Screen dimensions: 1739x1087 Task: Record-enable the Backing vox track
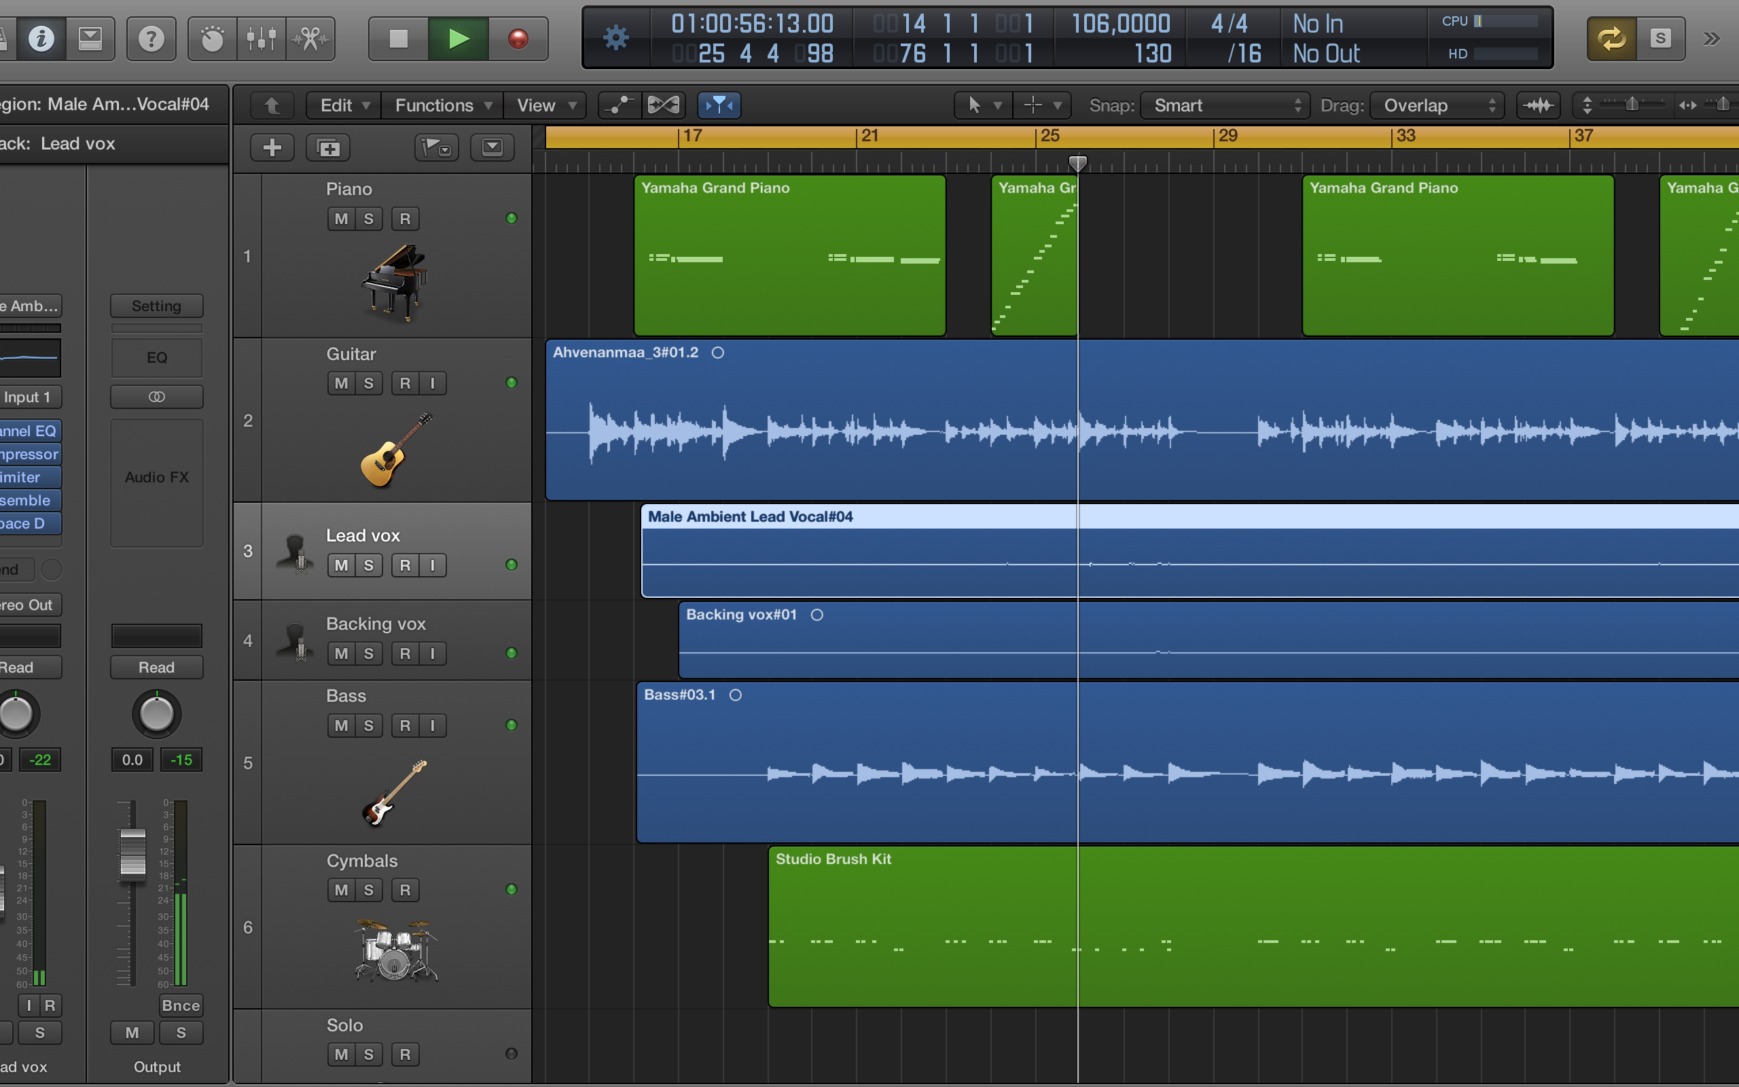pyautogui.click(x=406, y=654)
